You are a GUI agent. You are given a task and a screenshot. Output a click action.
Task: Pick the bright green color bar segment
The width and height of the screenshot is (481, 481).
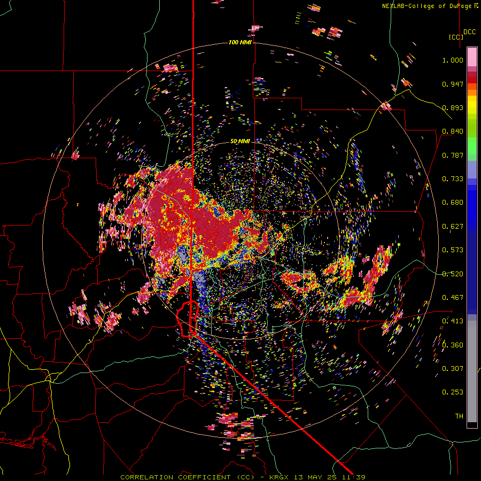pyautogui.click(x=472, y=146)
